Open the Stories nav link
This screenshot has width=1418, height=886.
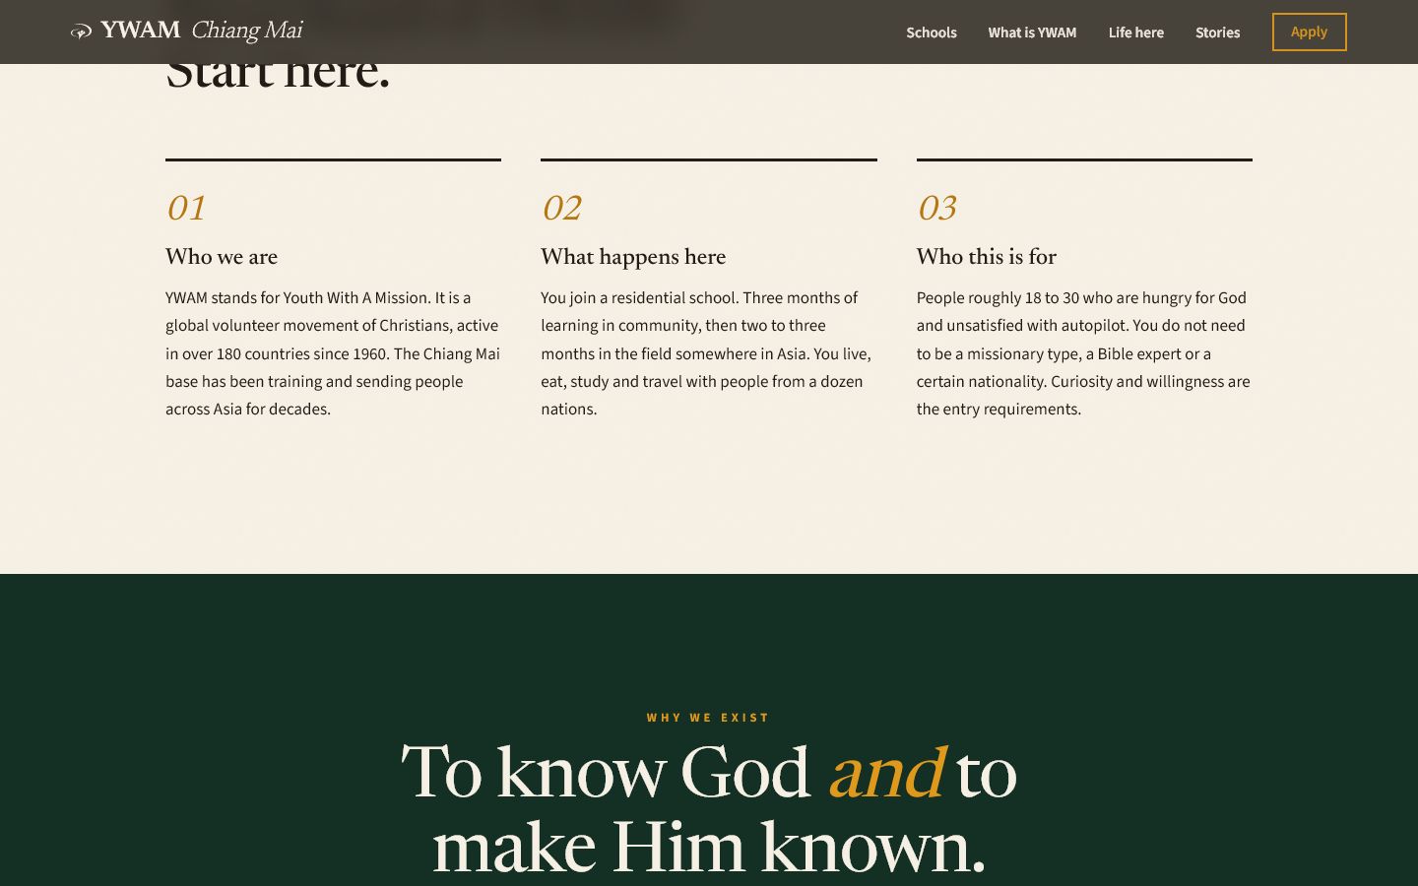(1217, 32)
